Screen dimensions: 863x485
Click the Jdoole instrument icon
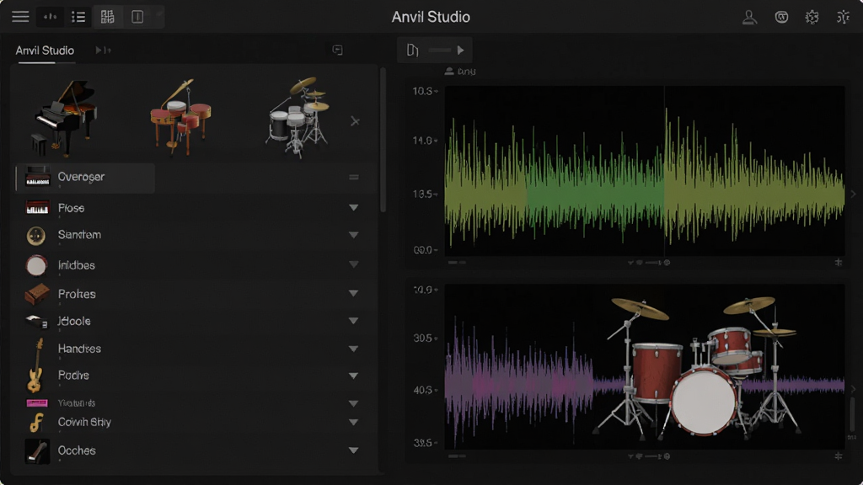click(36, 321)
